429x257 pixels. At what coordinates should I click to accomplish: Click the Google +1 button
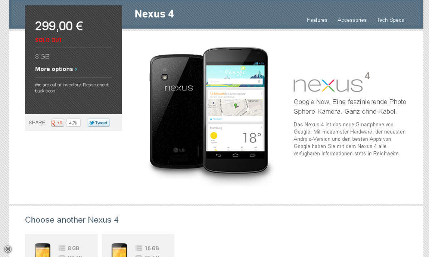pyautogui.click(x=58, y=123)
